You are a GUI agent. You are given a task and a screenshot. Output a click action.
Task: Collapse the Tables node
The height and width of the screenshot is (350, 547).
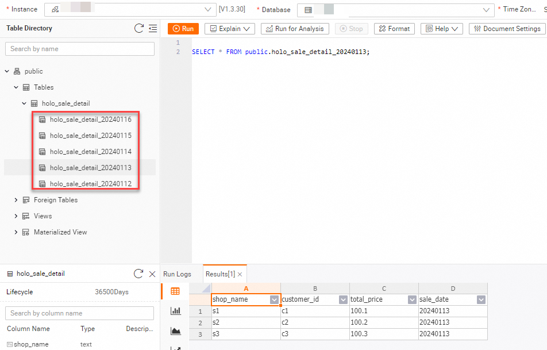(x=16, y=87)
